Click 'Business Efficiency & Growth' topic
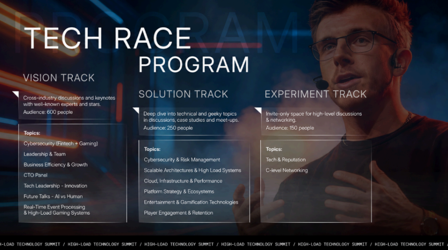The width and height of the screenshot is (448, 250). pos(56,165)
